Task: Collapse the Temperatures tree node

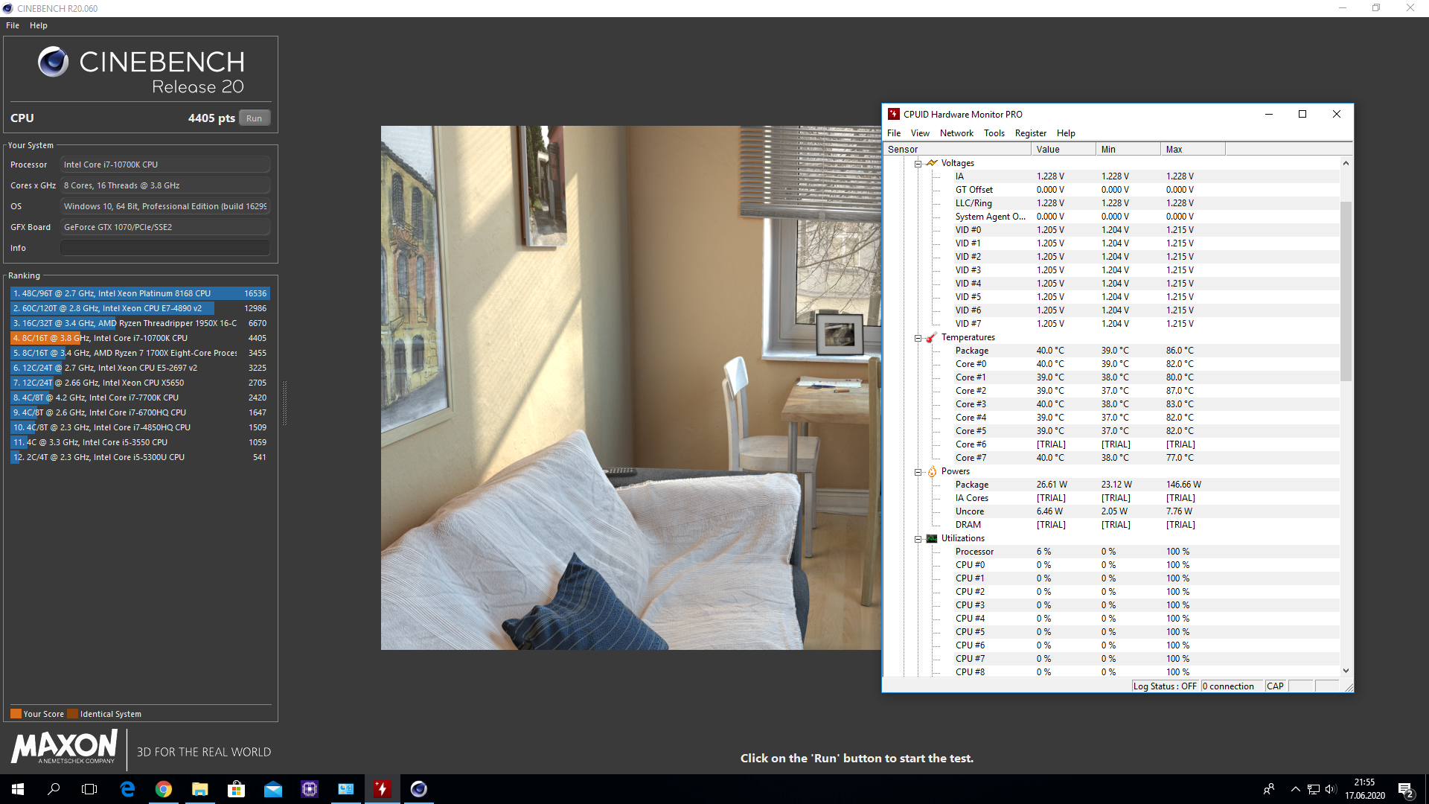Action: coord(918,338)
